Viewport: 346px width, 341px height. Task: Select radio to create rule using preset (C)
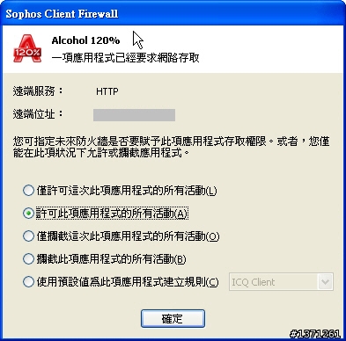28,282
